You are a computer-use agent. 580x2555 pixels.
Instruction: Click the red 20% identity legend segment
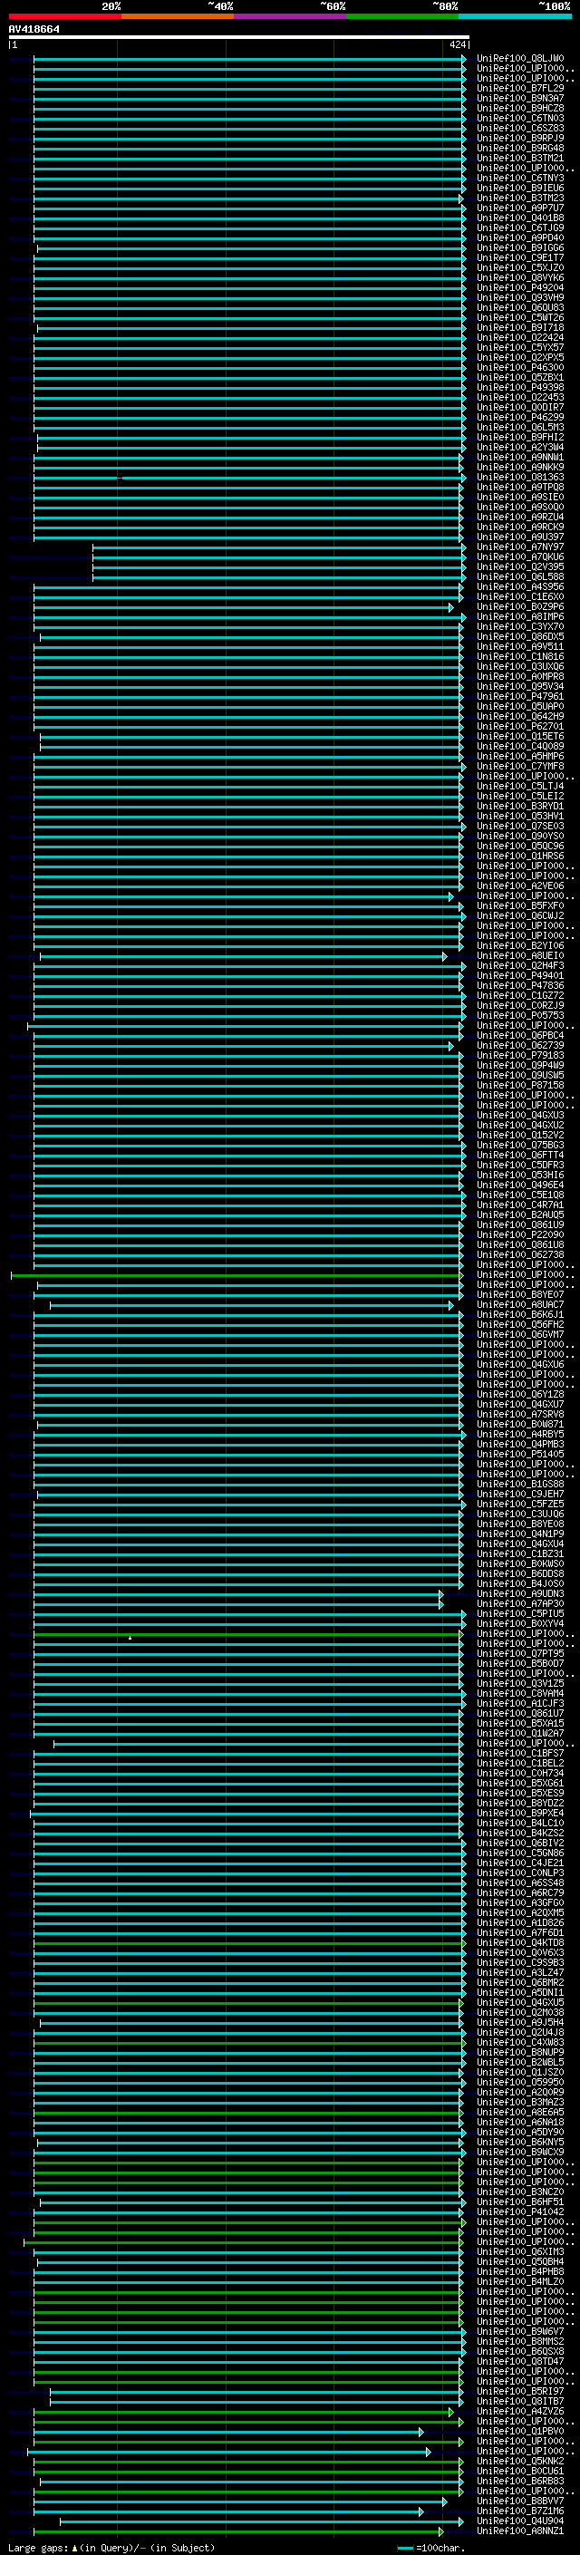pyautogui.click(x=64, y=16)
